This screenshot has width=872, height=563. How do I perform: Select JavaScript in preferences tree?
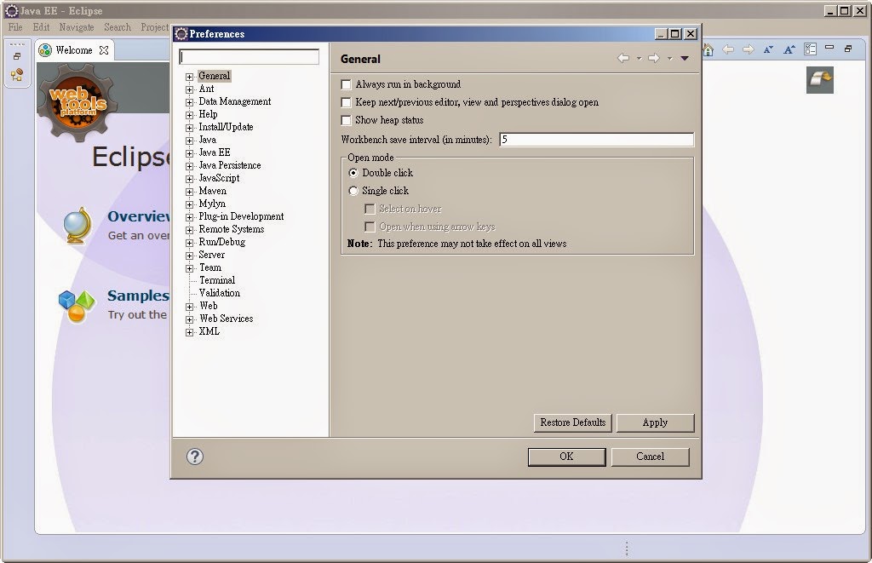(x=219, y=178)
